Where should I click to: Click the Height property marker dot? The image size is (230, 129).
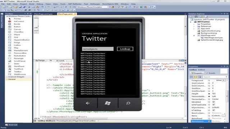[x=209, y=94]
